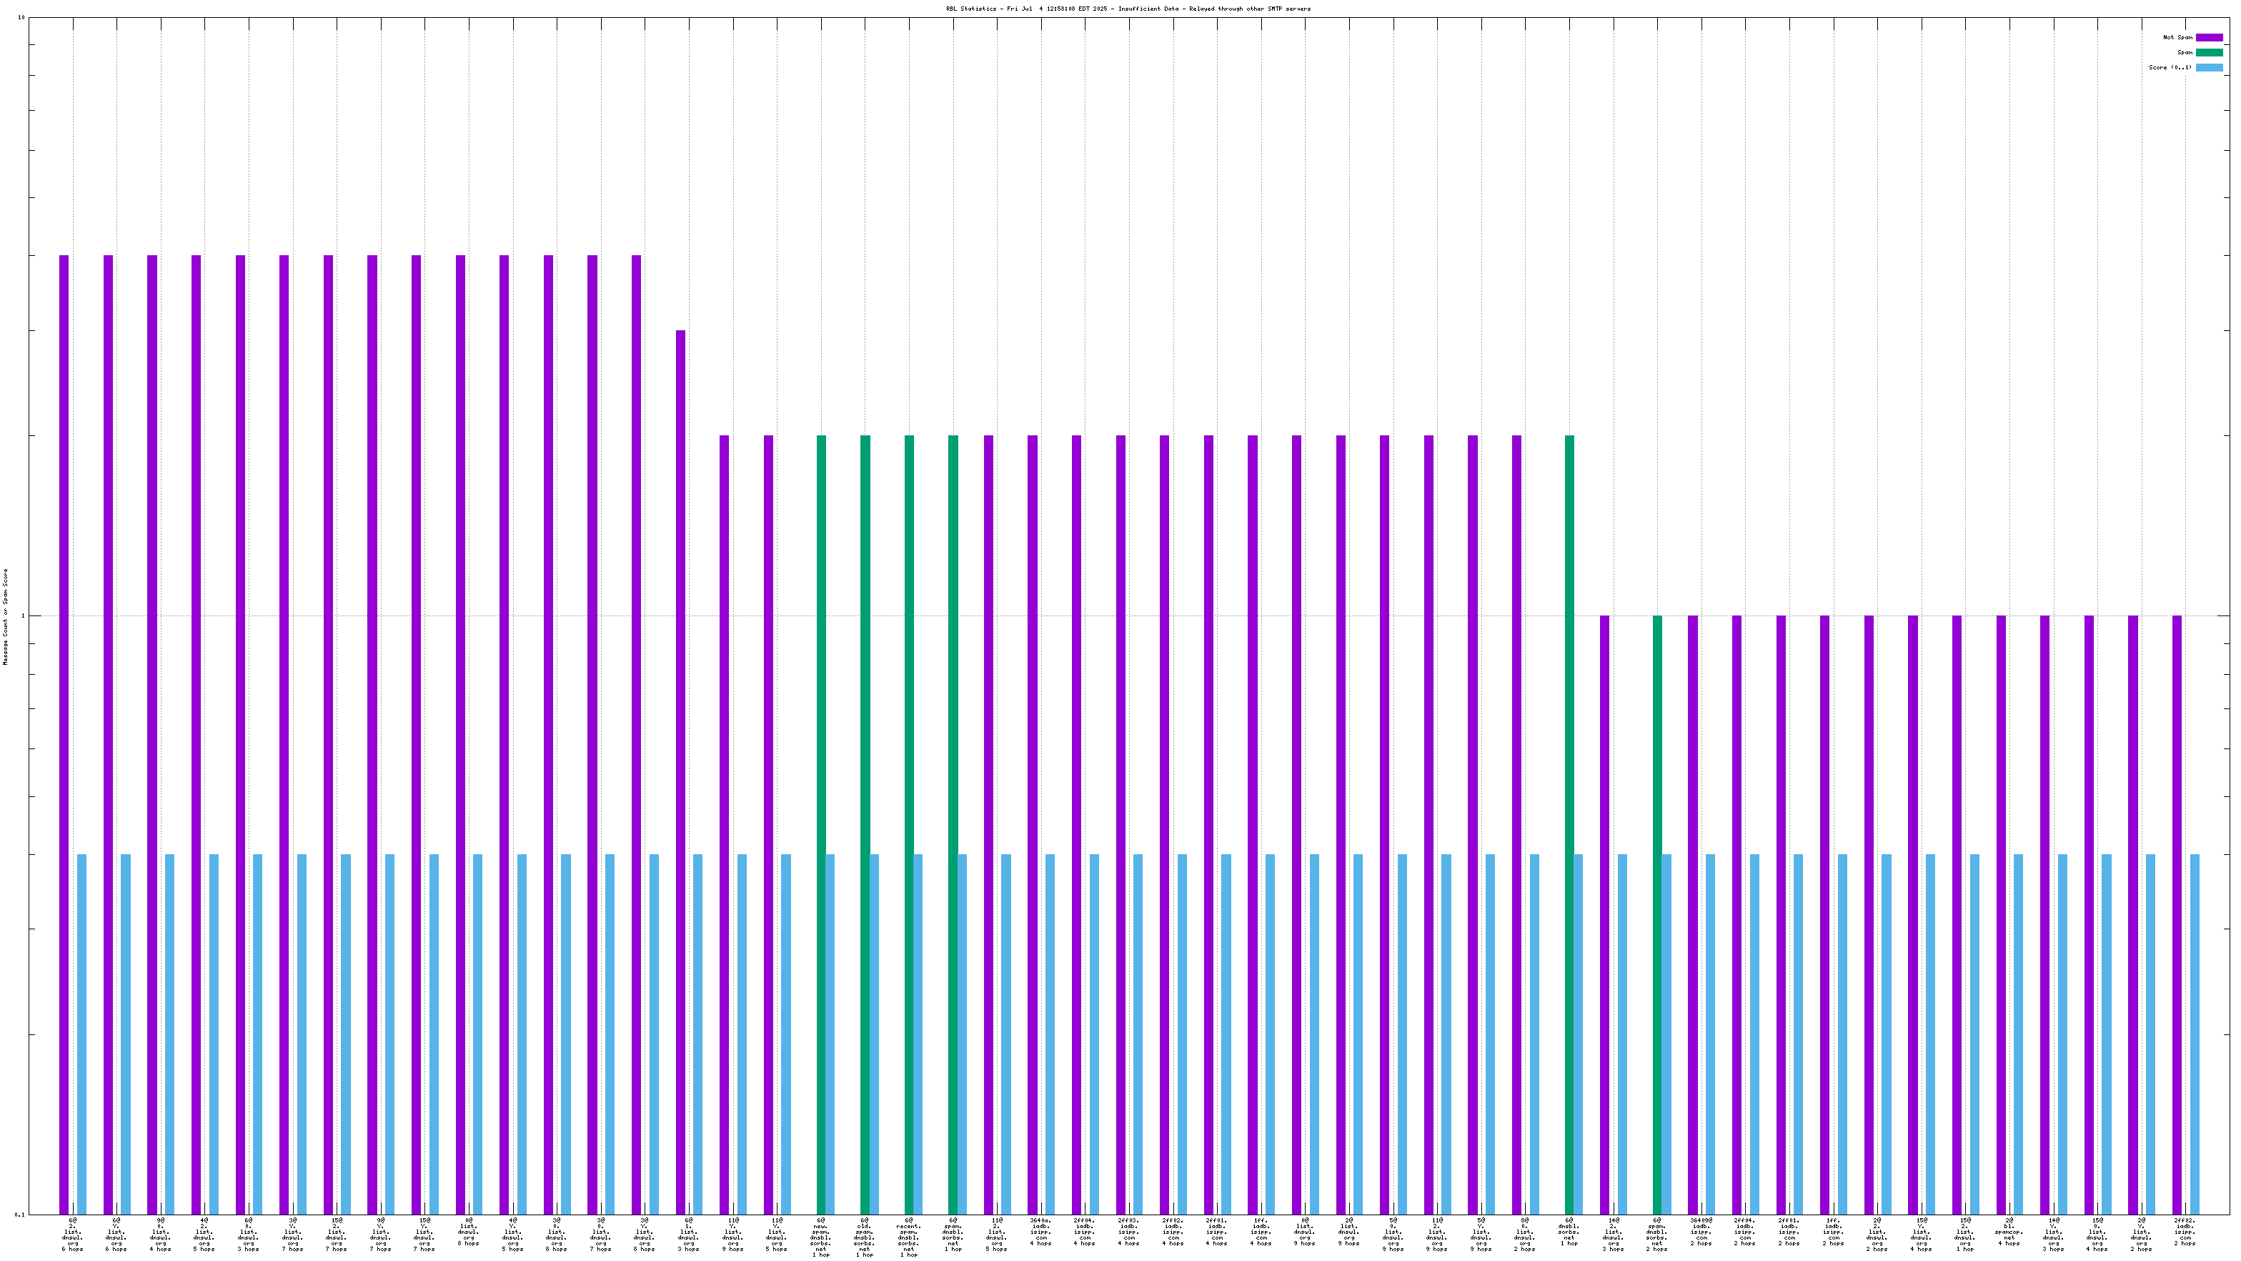
Task: Click the '0.1' tick label on the y-axis
Action: 19,1214
